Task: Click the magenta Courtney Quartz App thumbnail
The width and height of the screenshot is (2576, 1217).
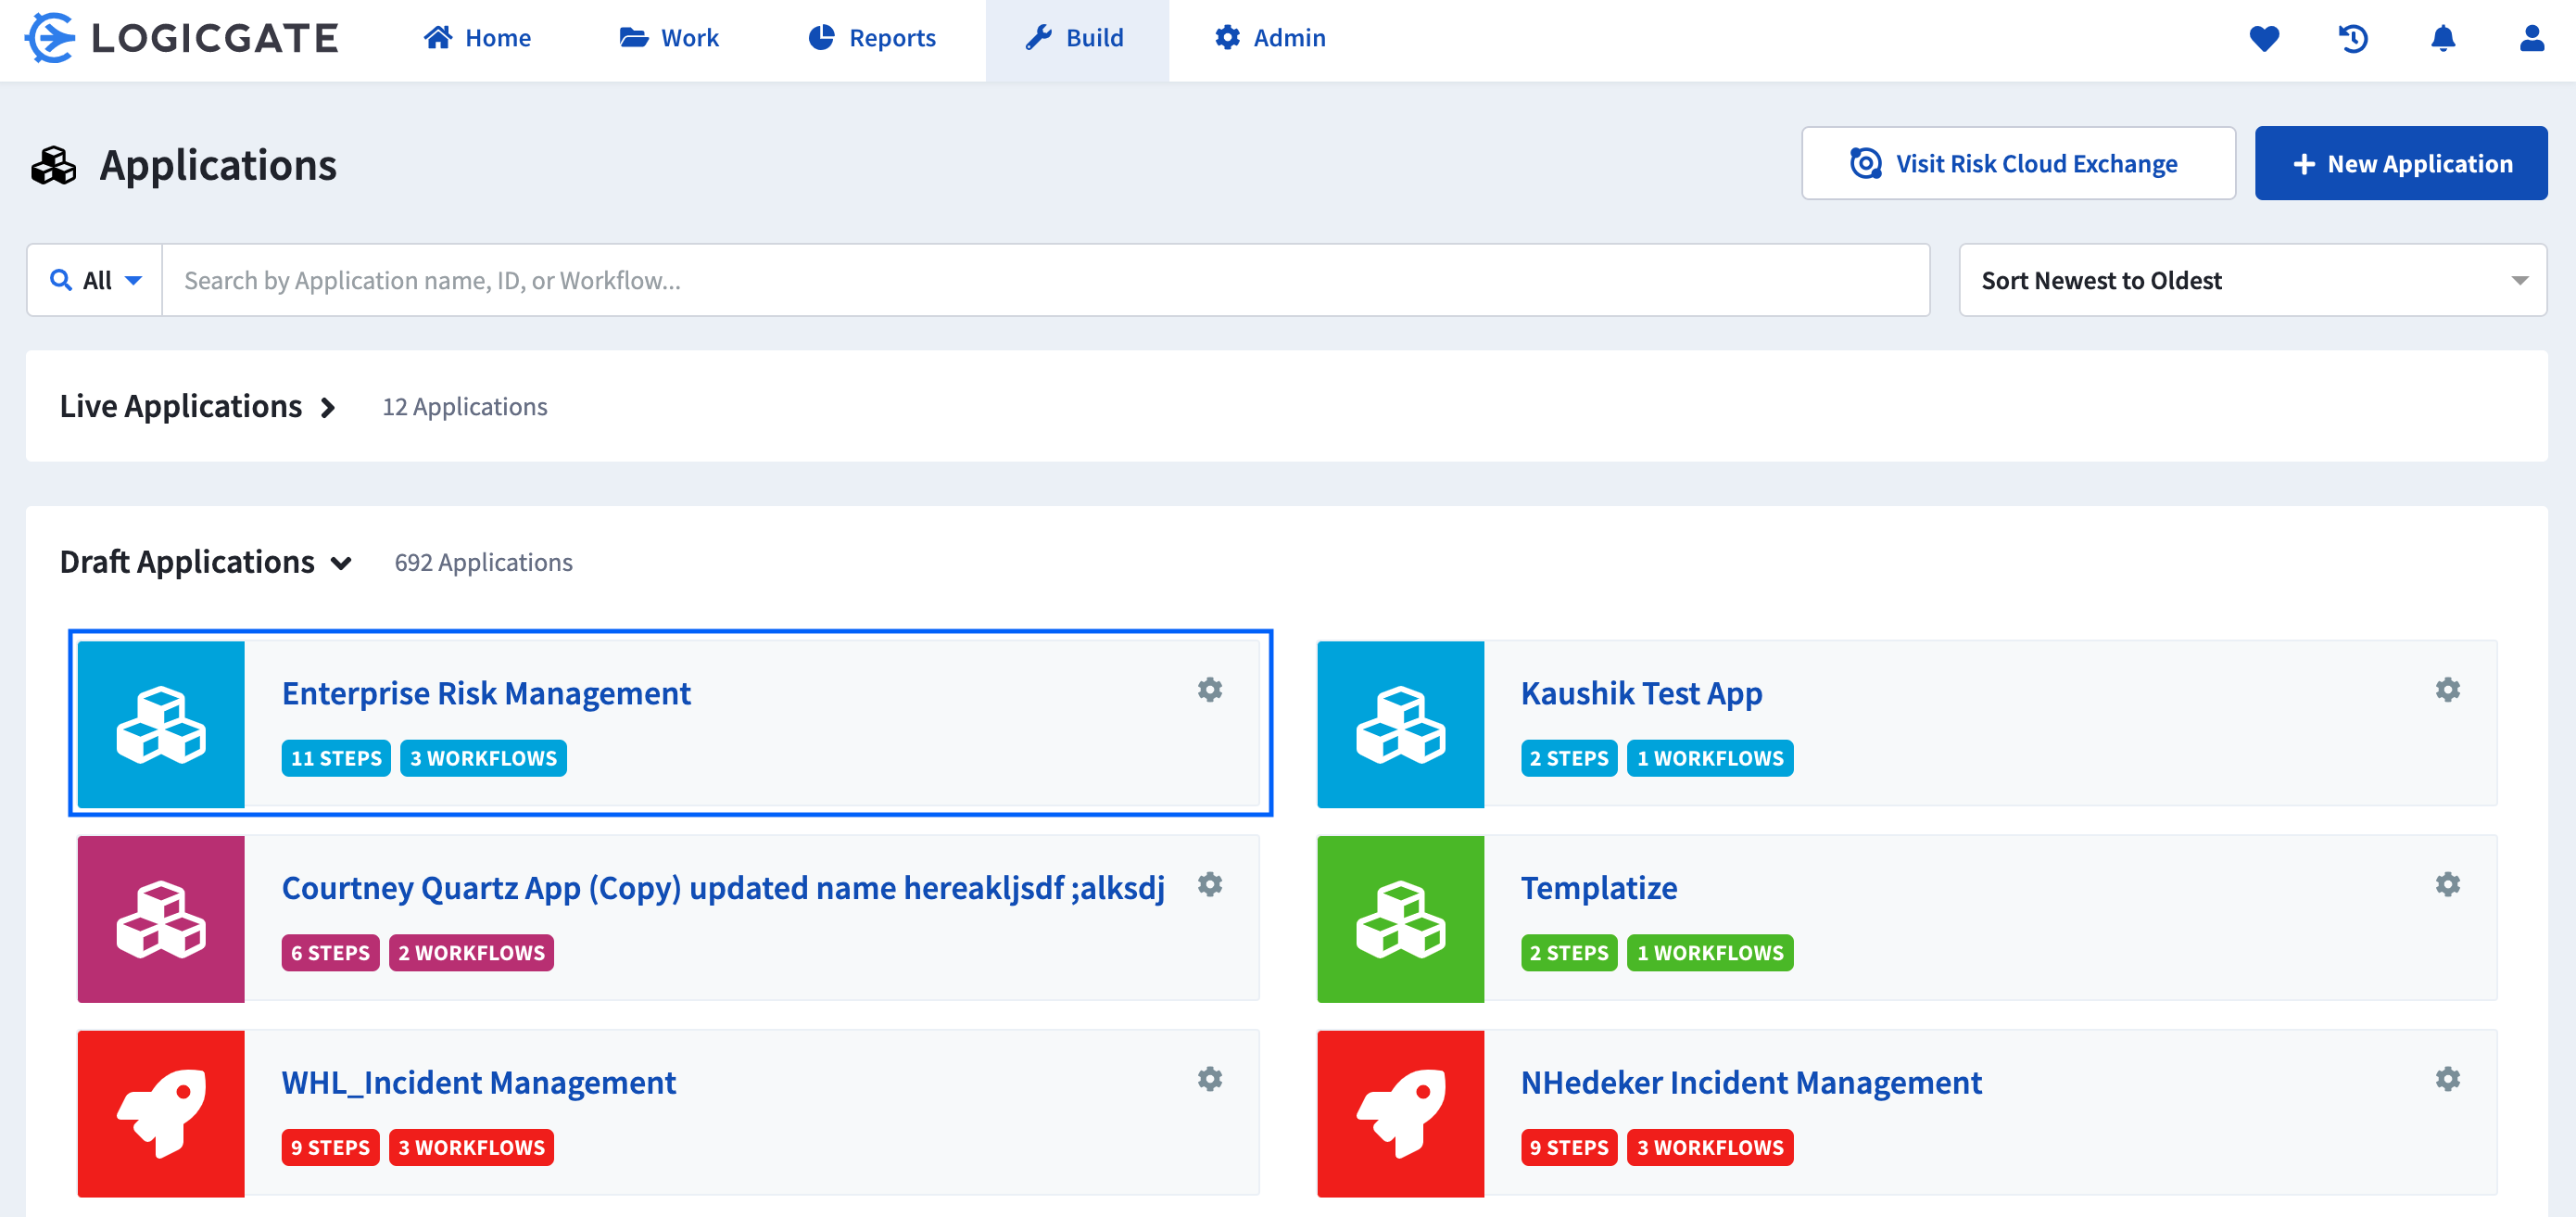Action: pos(161,919)
